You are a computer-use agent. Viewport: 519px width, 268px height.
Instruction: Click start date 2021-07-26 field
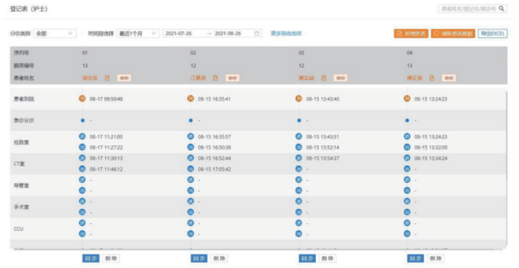tap(179, 33)
